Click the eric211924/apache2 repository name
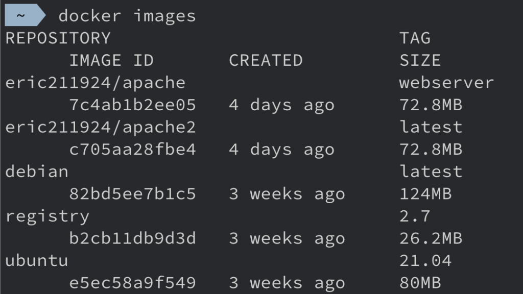Viewport: 523px width, 294px height. click(x=101, y=127)
